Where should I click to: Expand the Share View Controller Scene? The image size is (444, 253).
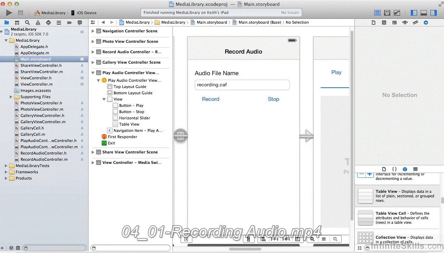click(x=93, y=152)
